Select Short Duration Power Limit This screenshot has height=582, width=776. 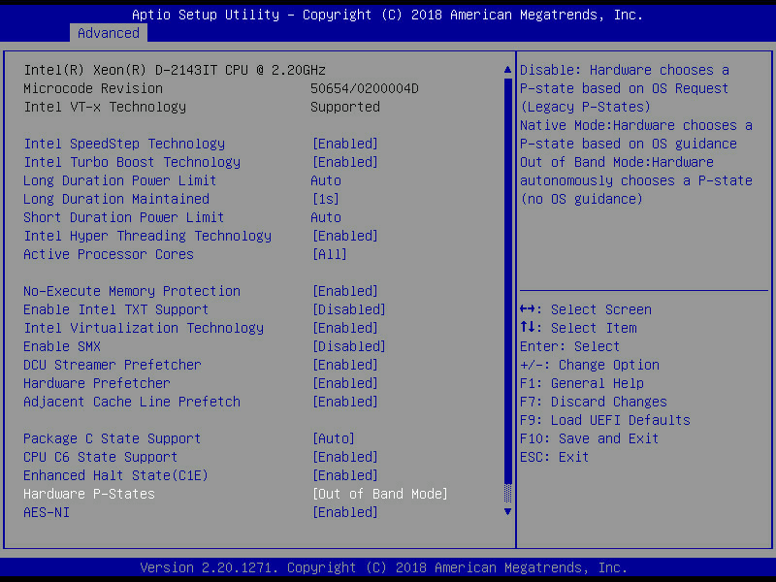124,217
